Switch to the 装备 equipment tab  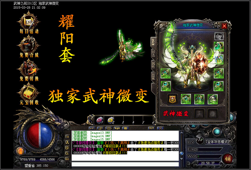click(153, 42)
